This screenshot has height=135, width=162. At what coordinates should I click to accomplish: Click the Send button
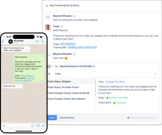pyautogui.click(x=52, y=118)
